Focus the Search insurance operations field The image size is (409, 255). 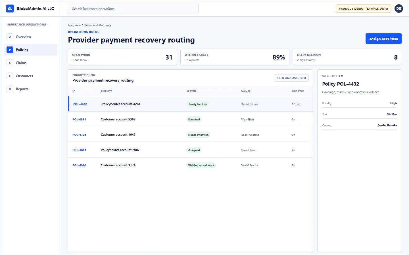click(133, 9)
